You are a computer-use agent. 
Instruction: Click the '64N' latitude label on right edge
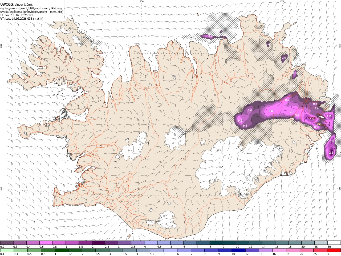pyautogui.click(x=340, y=189)
